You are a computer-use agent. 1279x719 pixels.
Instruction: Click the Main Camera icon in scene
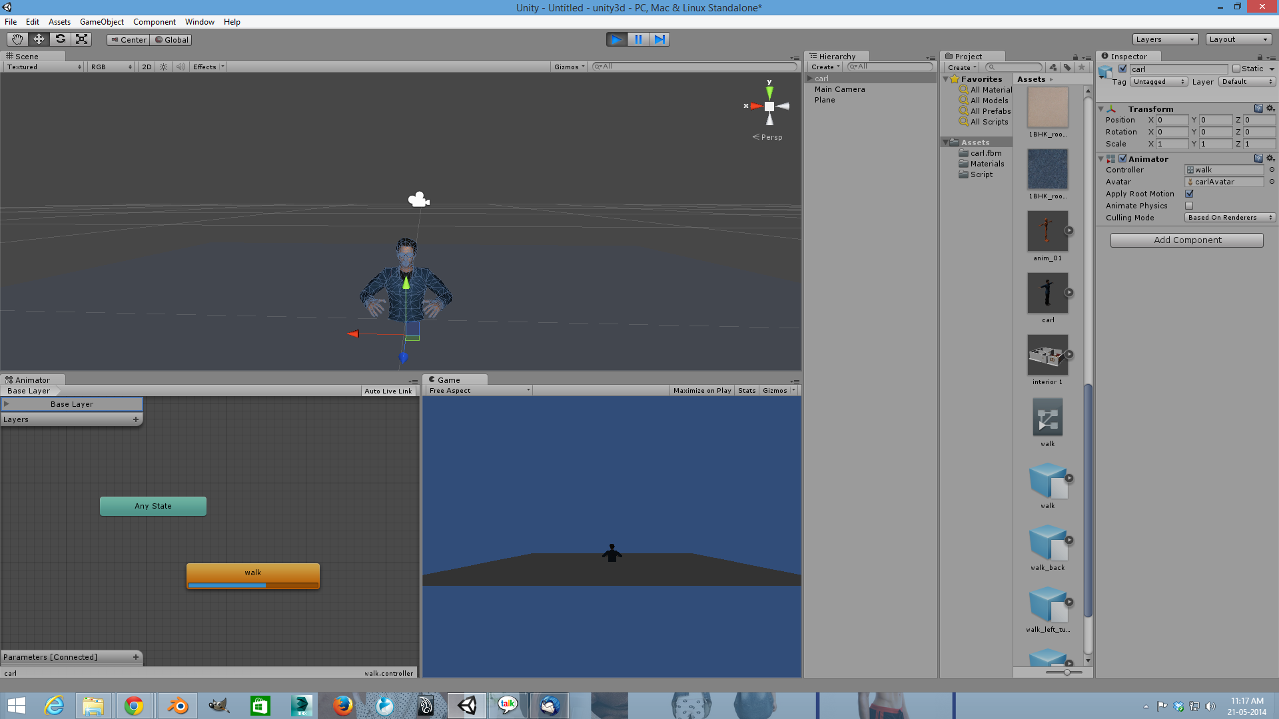pos(418,199)
